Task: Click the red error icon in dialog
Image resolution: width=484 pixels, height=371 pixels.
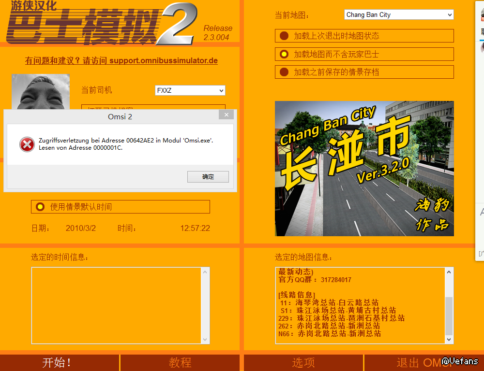Action: tap(27, 144)
